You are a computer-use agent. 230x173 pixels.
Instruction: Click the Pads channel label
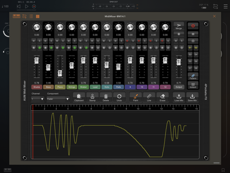[x=118, y=87]
